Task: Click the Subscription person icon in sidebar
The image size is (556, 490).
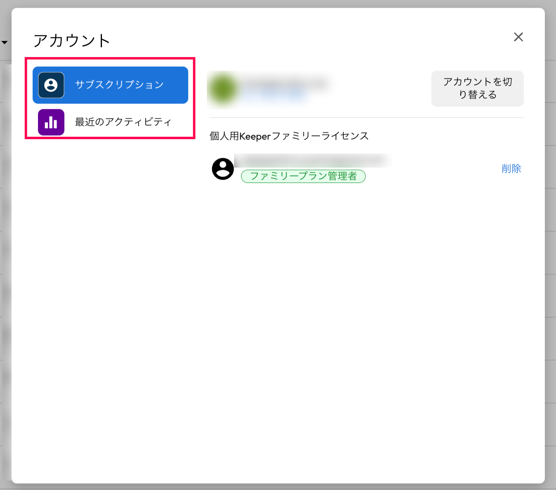Action: click(51, 85)
